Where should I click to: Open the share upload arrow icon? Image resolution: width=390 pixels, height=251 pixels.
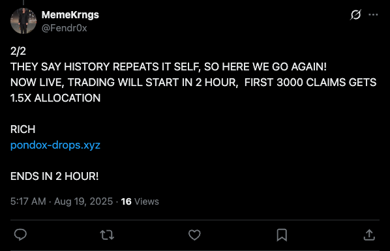coord(369,235)
